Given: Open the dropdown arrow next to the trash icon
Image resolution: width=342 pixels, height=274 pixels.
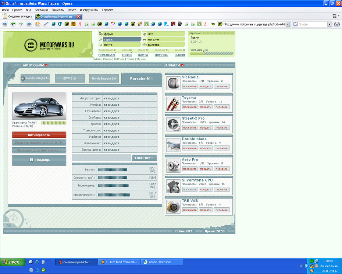Looking at the screenshot, I should coord(339,16).
